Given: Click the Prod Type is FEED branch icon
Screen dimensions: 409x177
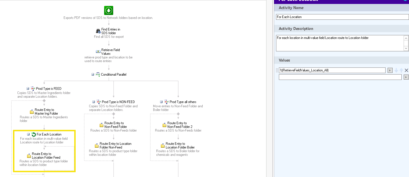Looking at the screenshot, I should [x=33, y=89].
